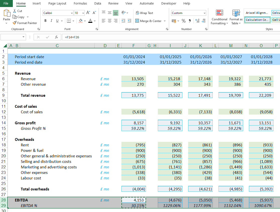
Task: Click the Increase Indent icon
Action: coord(129,21)
